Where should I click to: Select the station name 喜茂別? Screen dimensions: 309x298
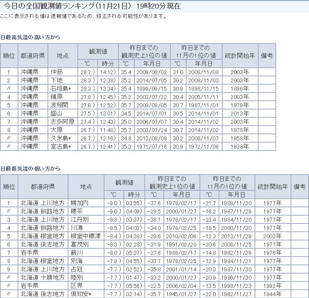pos(80,244)
